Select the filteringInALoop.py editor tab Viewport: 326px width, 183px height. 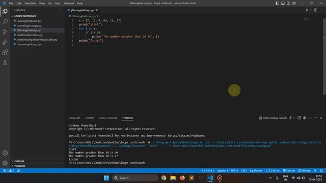tap(83, 10)
